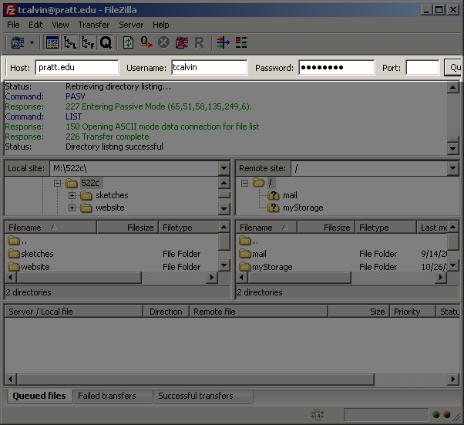Screen dimensions: 464x425
Task: Collapse the remote root folder
Action: pyautogui.click(x=244, y=183)
